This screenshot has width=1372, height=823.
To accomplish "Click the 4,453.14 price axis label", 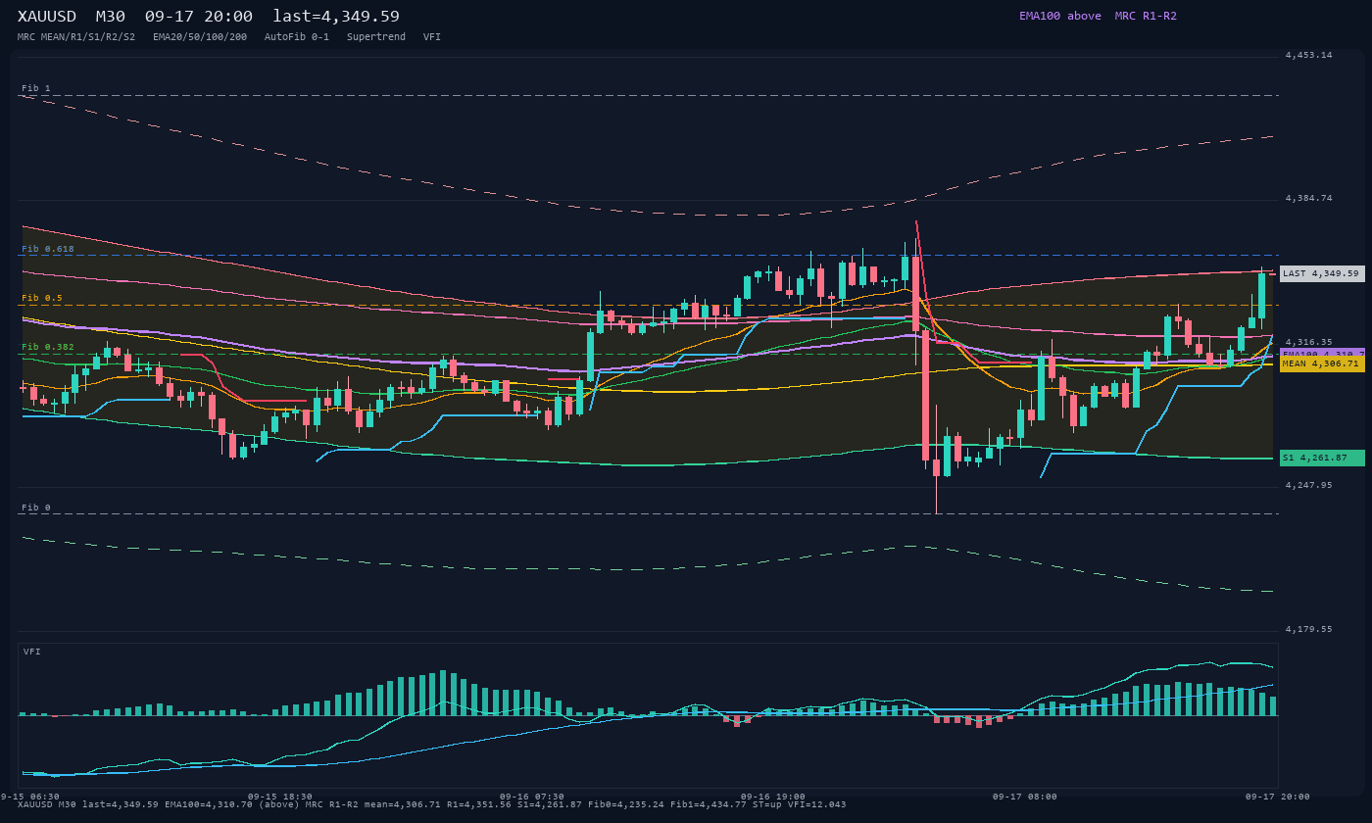I will (1309, 55).
